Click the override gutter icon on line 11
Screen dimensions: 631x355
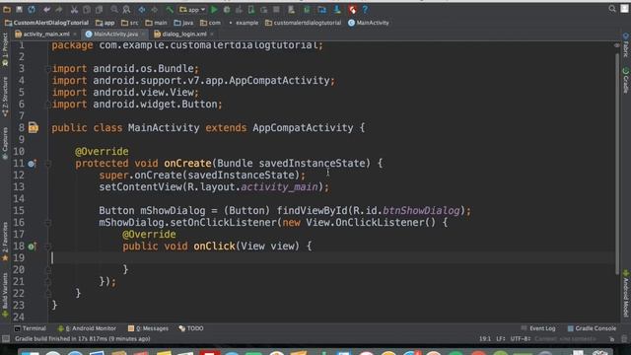32,164
